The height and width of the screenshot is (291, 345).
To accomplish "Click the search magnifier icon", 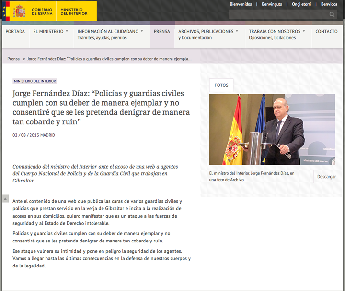I will (332, 14).
